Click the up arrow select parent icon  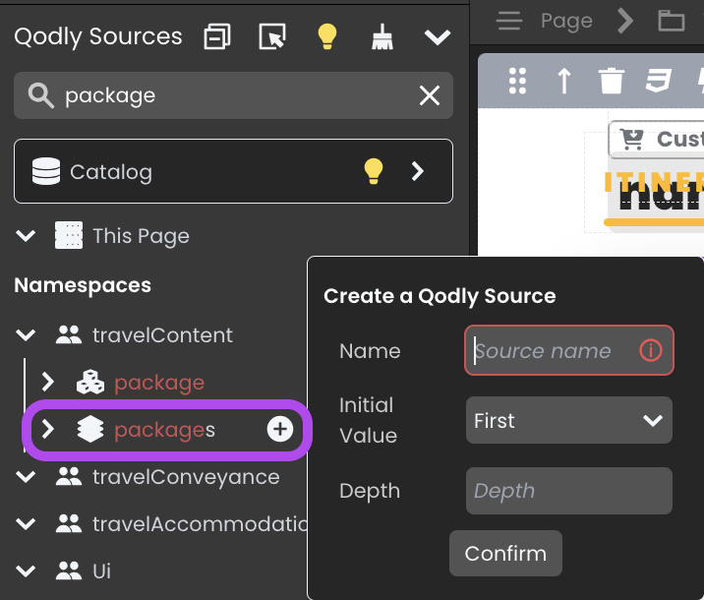564,81
